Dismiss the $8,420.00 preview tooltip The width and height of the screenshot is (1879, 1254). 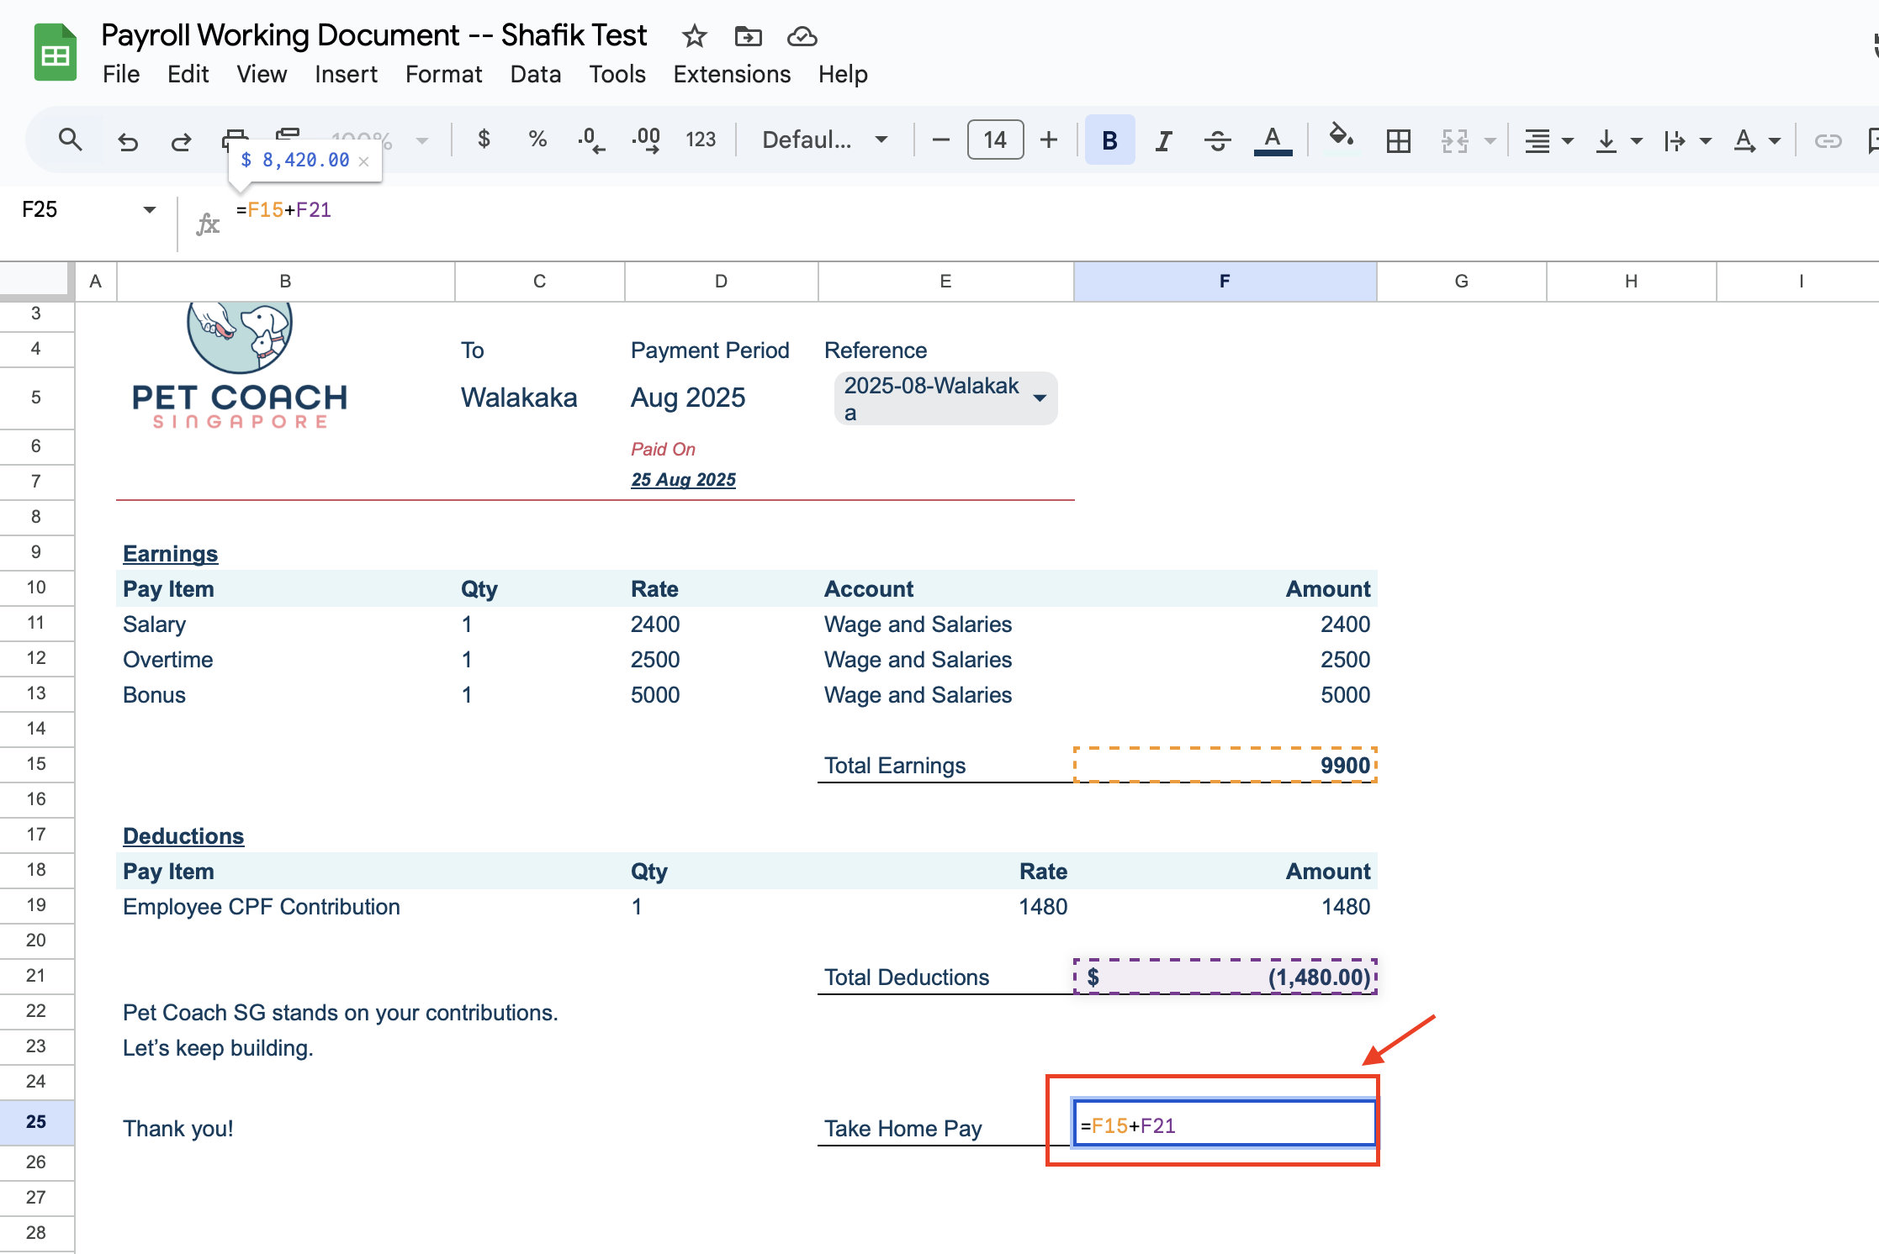[x=364, y=161]
